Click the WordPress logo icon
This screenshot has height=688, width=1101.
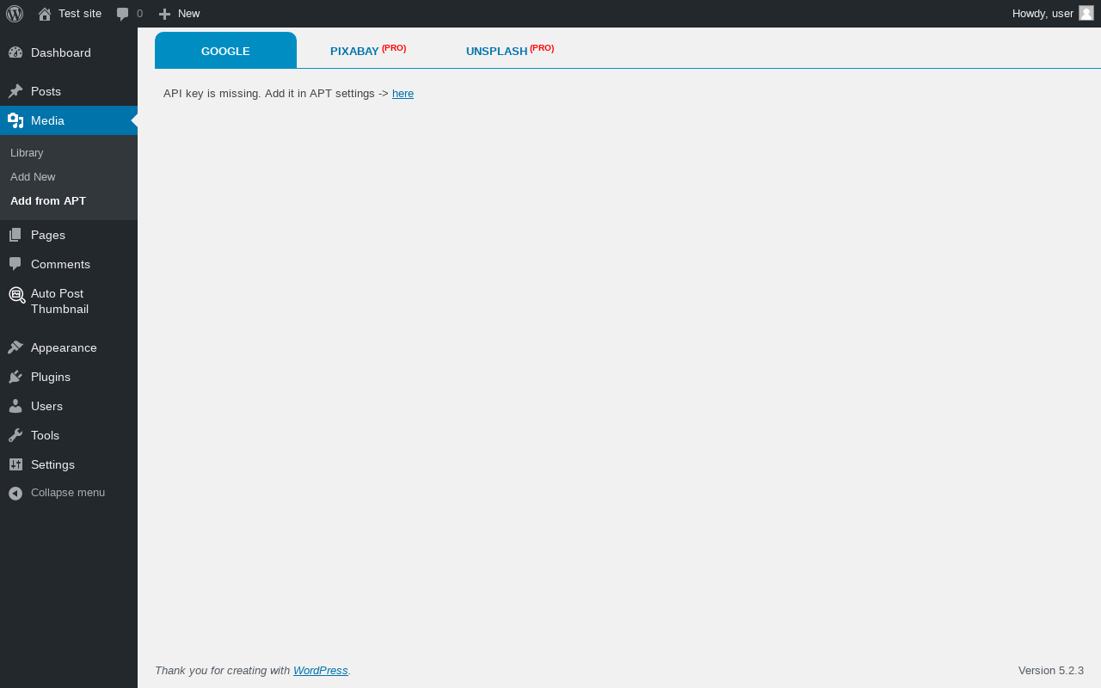pos(15,14)
